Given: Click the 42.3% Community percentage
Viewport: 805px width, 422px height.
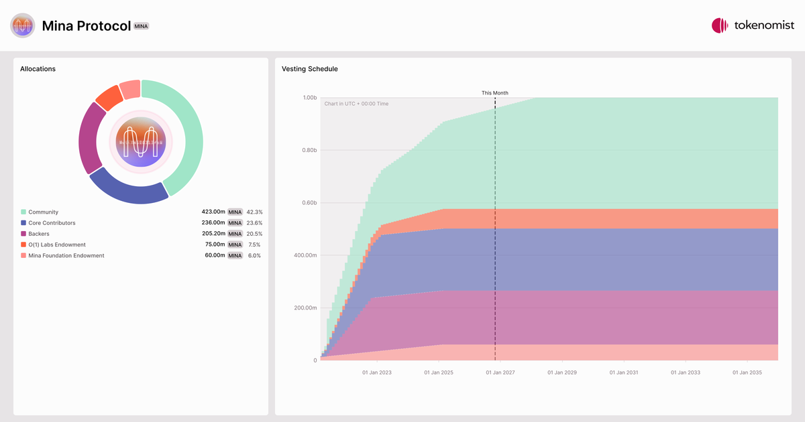Looking at the screenshot, I should (x=254, y=212).
